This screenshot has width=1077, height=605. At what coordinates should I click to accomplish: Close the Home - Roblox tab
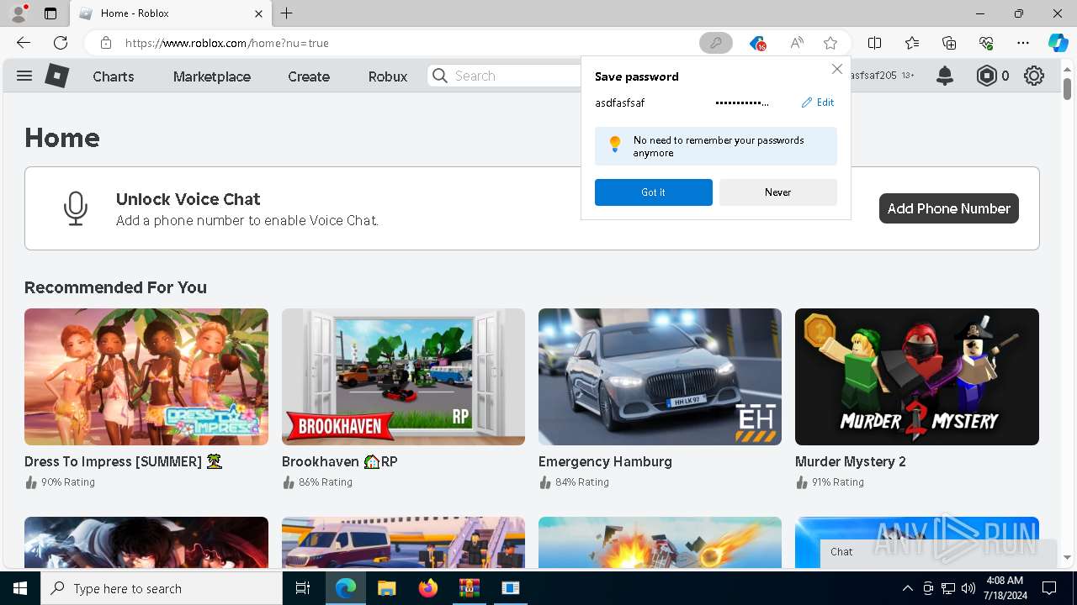click(x=259, y=13)
